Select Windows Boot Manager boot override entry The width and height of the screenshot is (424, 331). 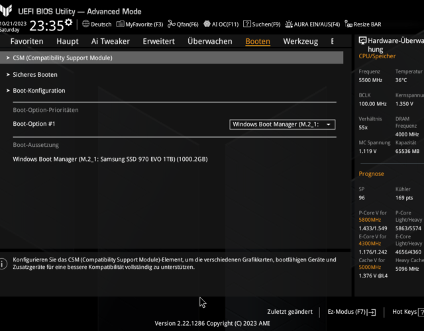110,159
